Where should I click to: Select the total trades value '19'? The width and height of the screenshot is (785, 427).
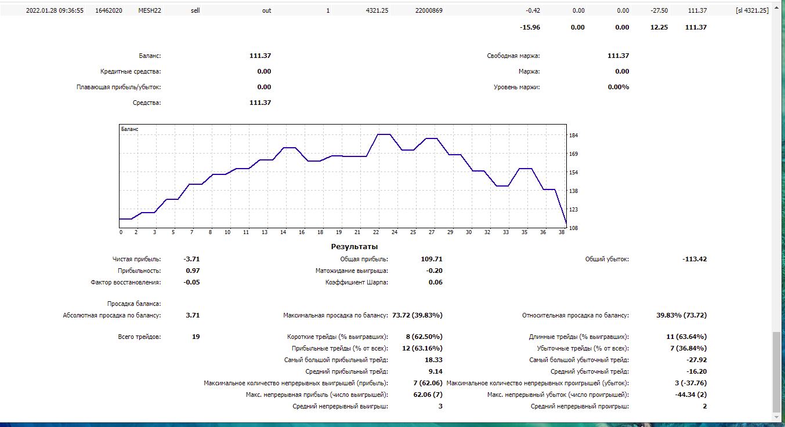[196, 337]
